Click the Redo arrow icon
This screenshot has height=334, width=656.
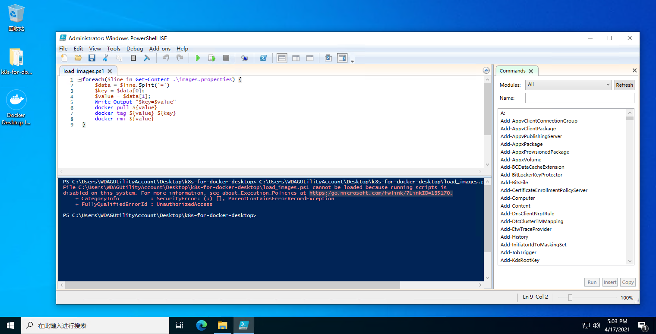tap(180, 58)
